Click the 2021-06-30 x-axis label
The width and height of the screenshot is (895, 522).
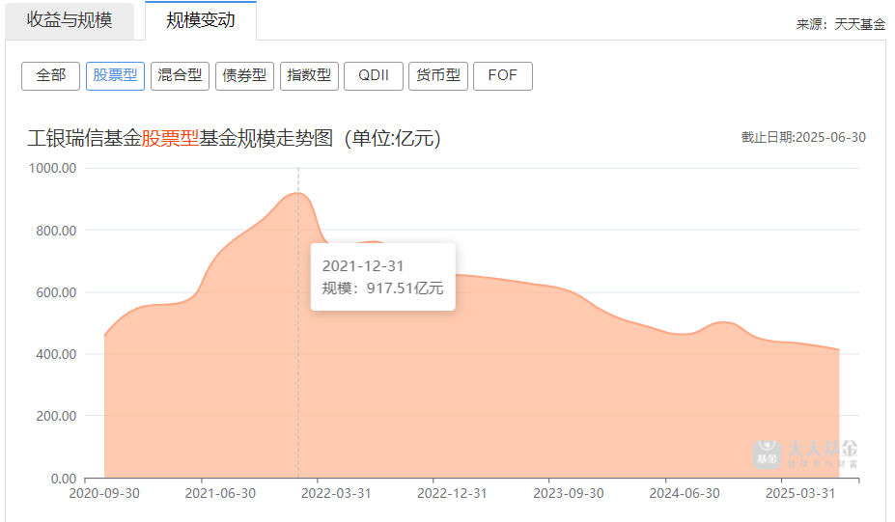point(220,493)
